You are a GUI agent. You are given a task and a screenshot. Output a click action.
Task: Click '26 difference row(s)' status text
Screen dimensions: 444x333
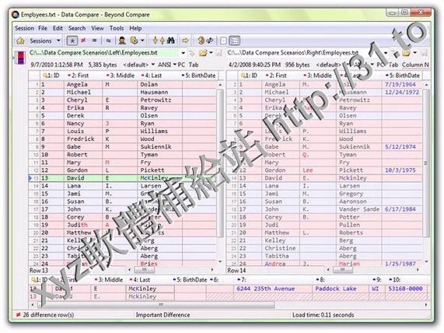[48, 315]
